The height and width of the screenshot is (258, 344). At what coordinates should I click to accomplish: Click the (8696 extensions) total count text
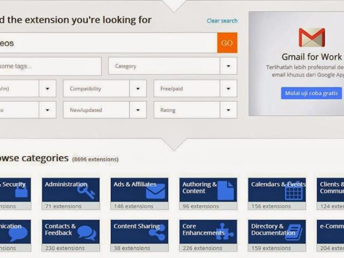tap(95, 159)
